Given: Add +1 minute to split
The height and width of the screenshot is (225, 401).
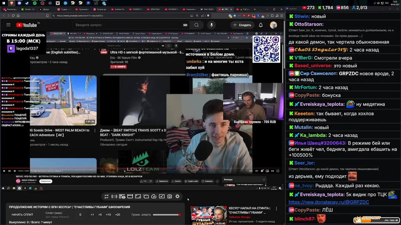Looking at the screenshot, I should tap(92, 215).
